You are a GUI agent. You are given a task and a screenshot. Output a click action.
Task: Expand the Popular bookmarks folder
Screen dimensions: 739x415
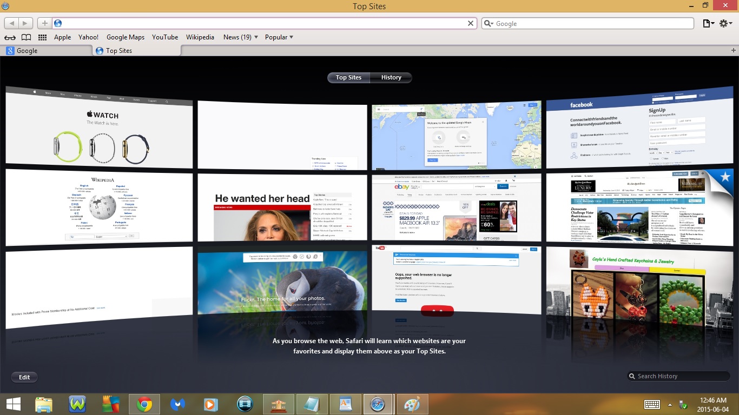point(279,37)
